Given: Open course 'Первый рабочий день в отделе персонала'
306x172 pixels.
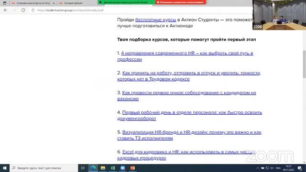Looking at the screenshot, I should (x=189, y=115).
